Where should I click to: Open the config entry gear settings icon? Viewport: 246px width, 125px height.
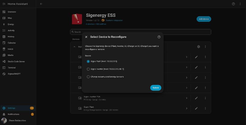tap(199, 47)
